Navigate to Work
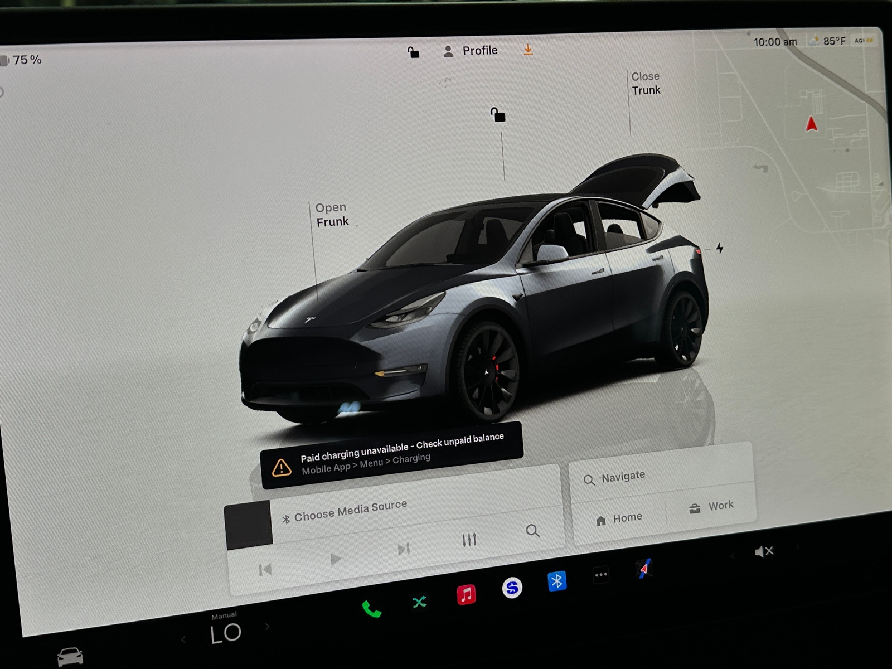Viewport: 892px width, 669px height. [711, 506]
